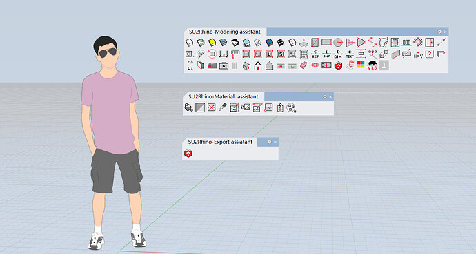Select the camera icon in Modeling toolbar
Image resolution: width=476 pixels, height=254 pixels.
224,65
